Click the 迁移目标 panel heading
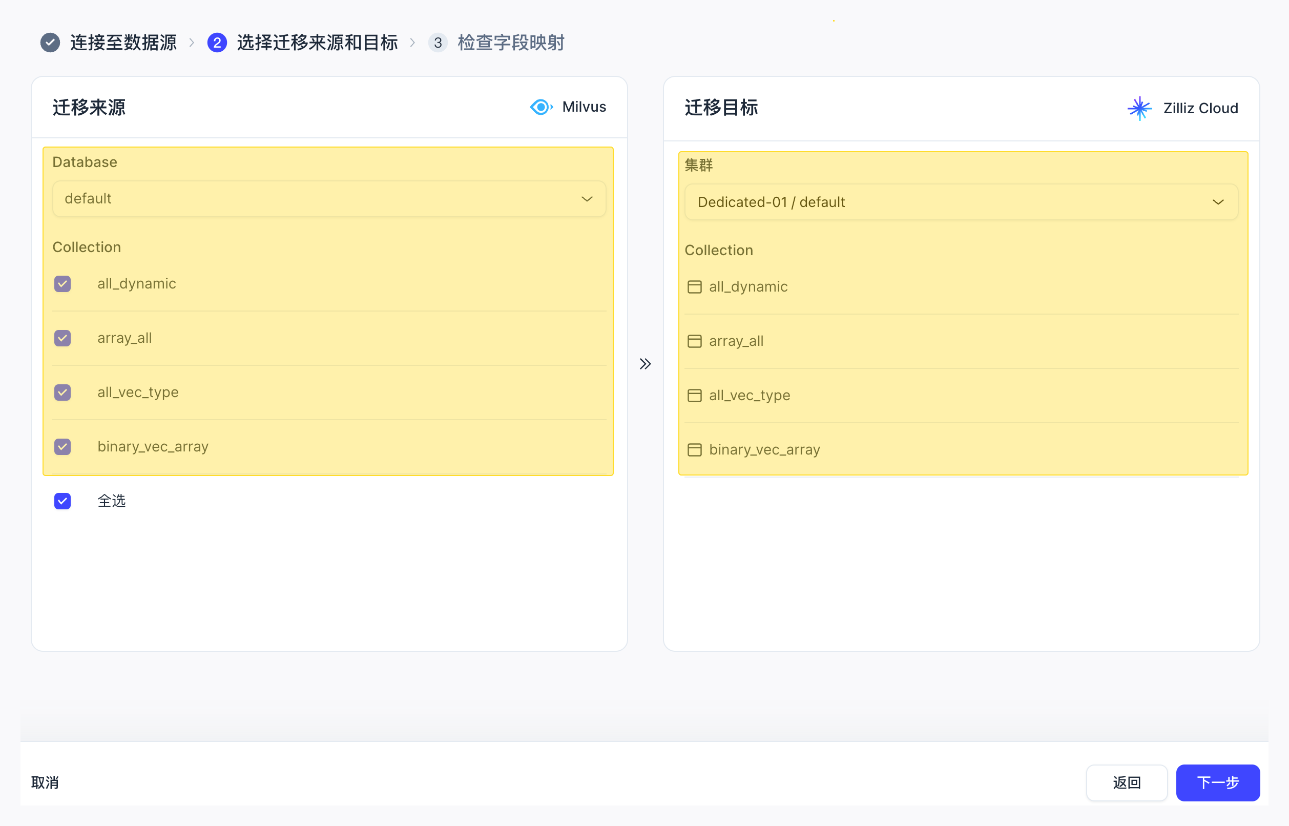The image size is (1289, 826). 721,107
